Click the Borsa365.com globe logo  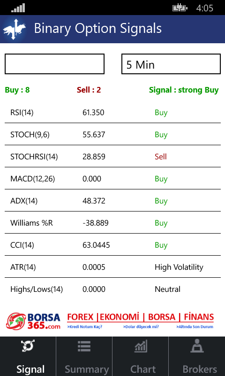click(x=16, y=321)
